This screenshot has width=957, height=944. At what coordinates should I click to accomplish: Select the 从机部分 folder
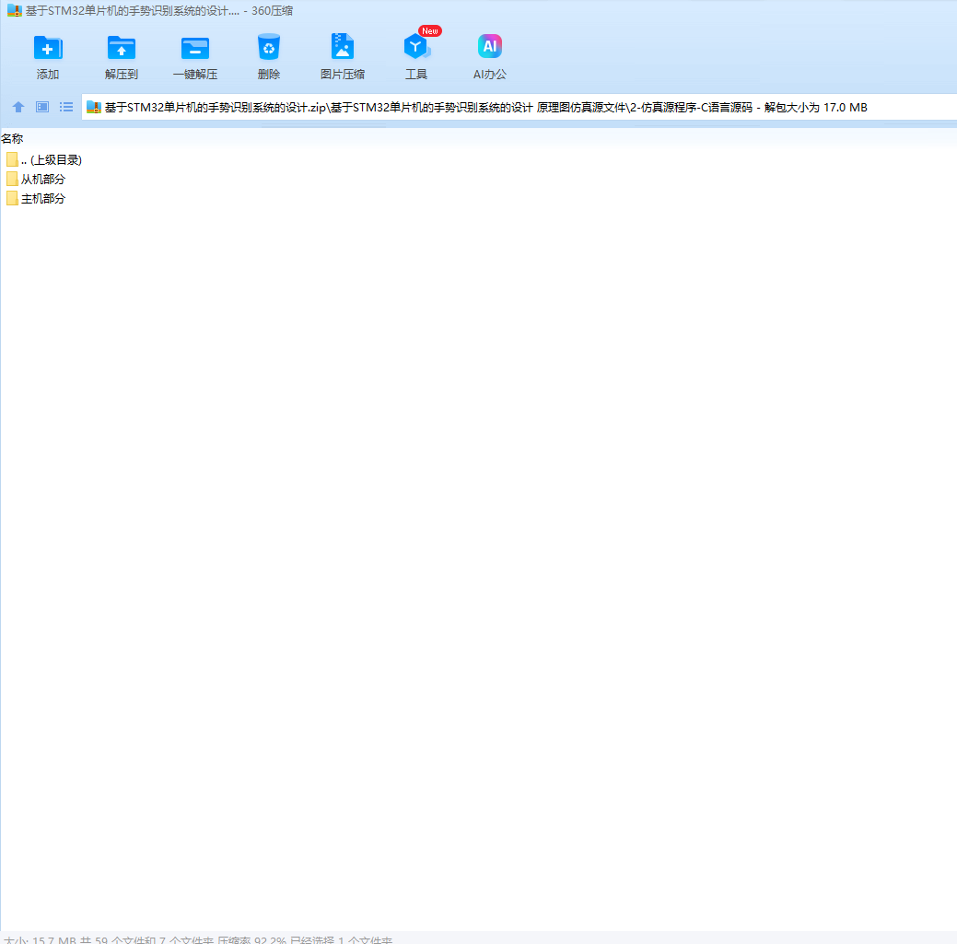(x=35, y=180)
